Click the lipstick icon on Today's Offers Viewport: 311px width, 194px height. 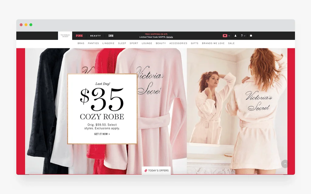pos(146,170)
